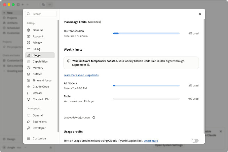Click the Cowork checklist icon
Screen dimensions: 228x152
28,93
